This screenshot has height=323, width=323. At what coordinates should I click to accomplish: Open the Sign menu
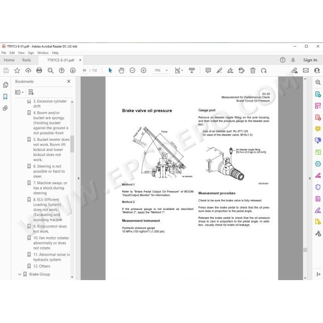click(x=31, y=53)
